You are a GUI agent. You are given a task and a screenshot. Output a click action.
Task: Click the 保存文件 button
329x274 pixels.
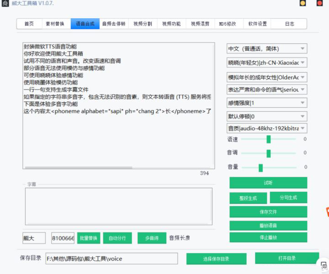[268, 212]
